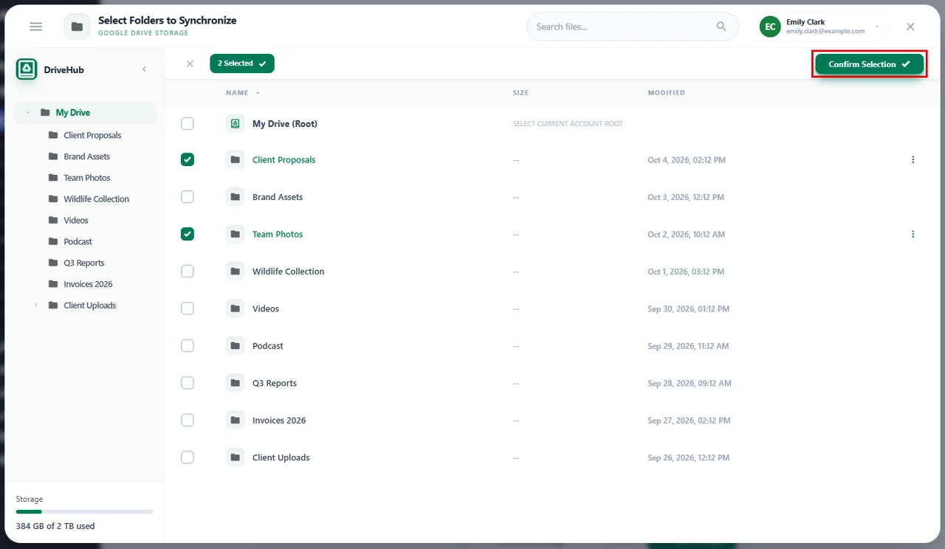Collapse the DriveHub sidebar arrow
Image resolution: width=945 pixels, height=549 pixels.
click(144, 69)
